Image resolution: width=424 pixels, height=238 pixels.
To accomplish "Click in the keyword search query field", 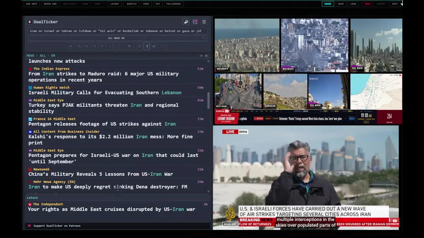I will click(117, 31).
